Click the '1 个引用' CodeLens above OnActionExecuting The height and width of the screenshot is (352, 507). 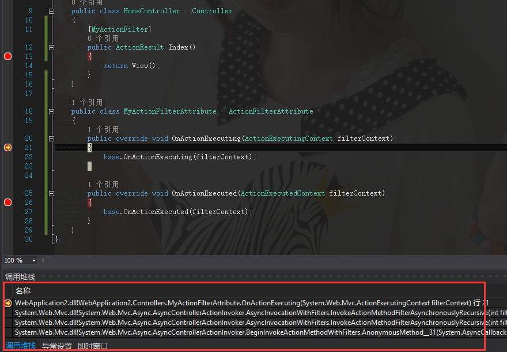(103, 130)
